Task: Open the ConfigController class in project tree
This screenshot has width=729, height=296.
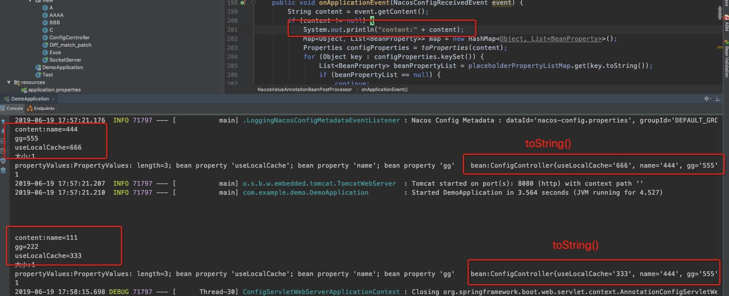Action: (69, 38)
